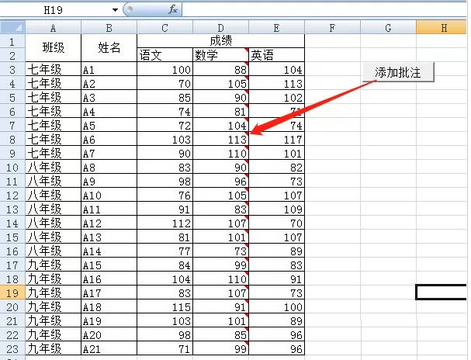Select highlighted column H header
This screenshot has width=471, height=360.
coord(442,28)
